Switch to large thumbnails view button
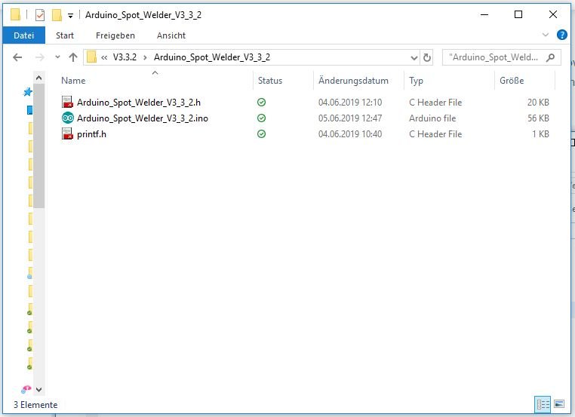This screenshot has height=417, width=575. [x=559, y=404]
